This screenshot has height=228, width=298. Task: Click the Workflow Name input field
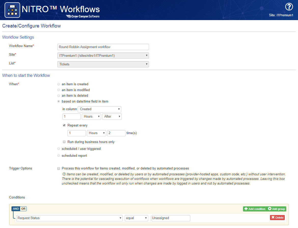pos(103,47)
